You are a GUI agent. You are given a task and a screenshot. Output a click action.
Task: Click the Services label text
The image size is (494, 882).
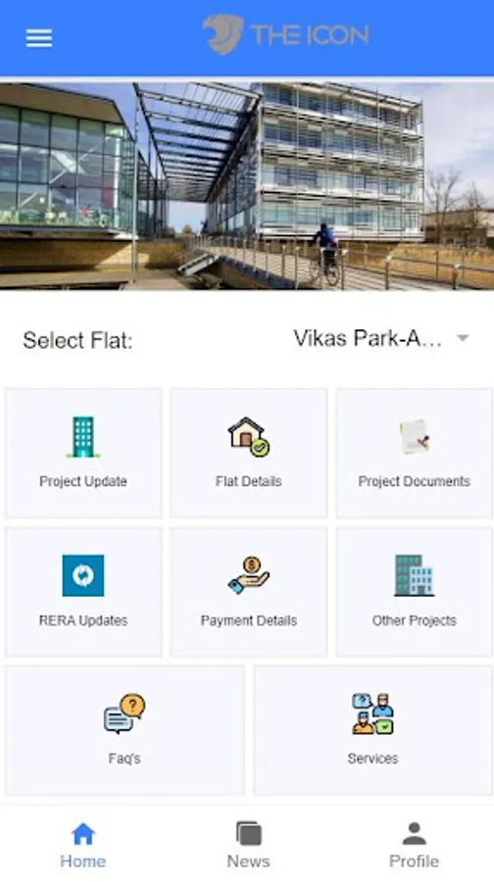(x=373, y=759)
